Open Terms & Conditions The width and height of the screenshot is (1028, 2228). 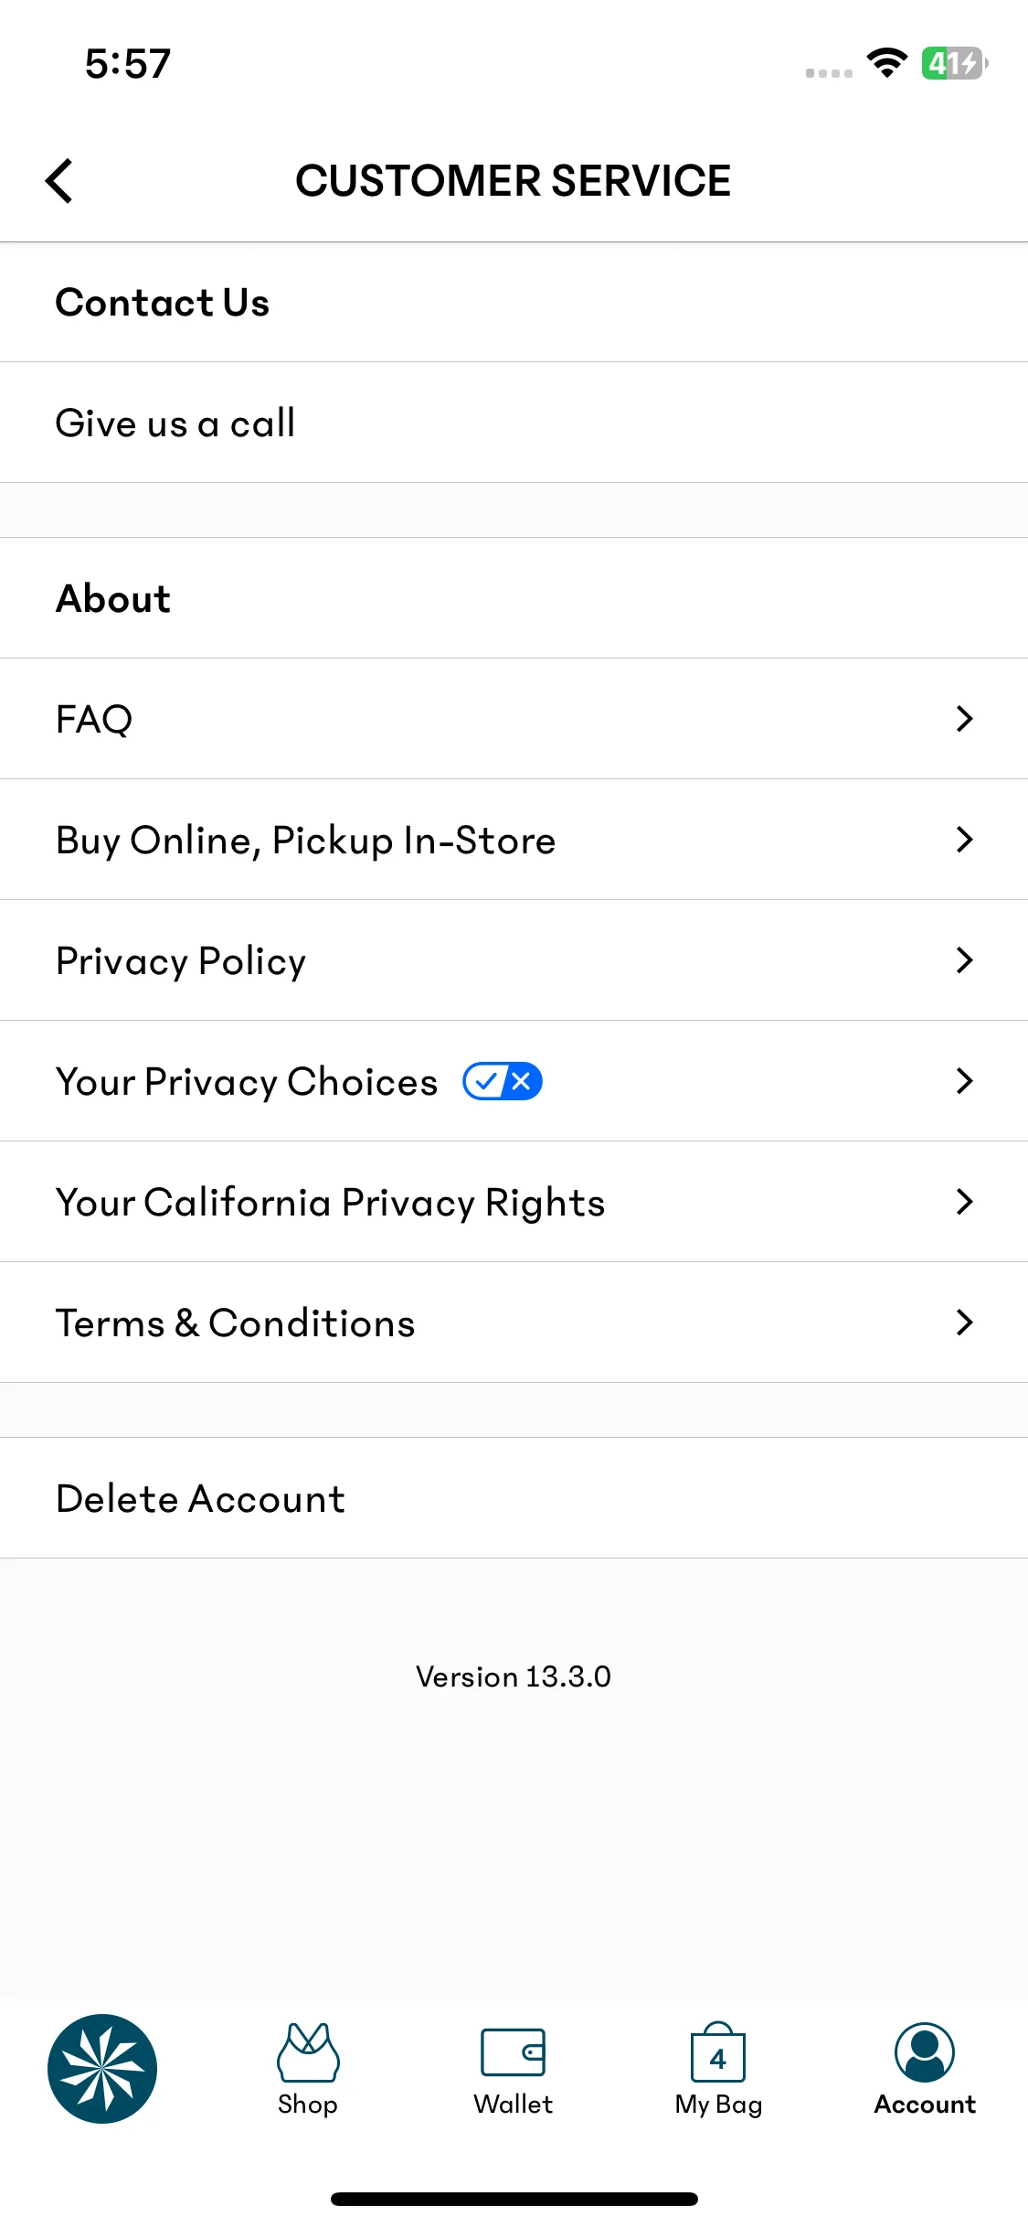(x=514, y=1323)
